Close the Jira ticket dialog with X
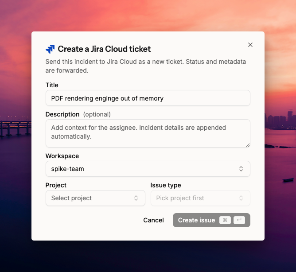The height and width of the screenshot is (272, 296). [250, 45]
